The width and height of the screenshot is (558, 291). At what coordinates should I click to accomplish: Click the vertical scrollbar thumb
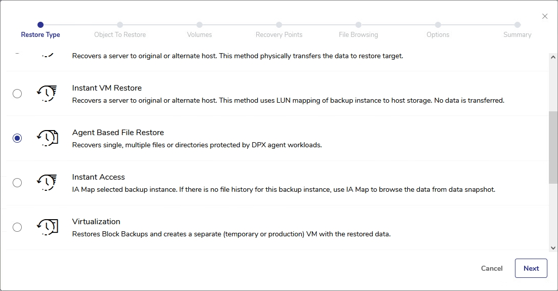coord(553,147)
